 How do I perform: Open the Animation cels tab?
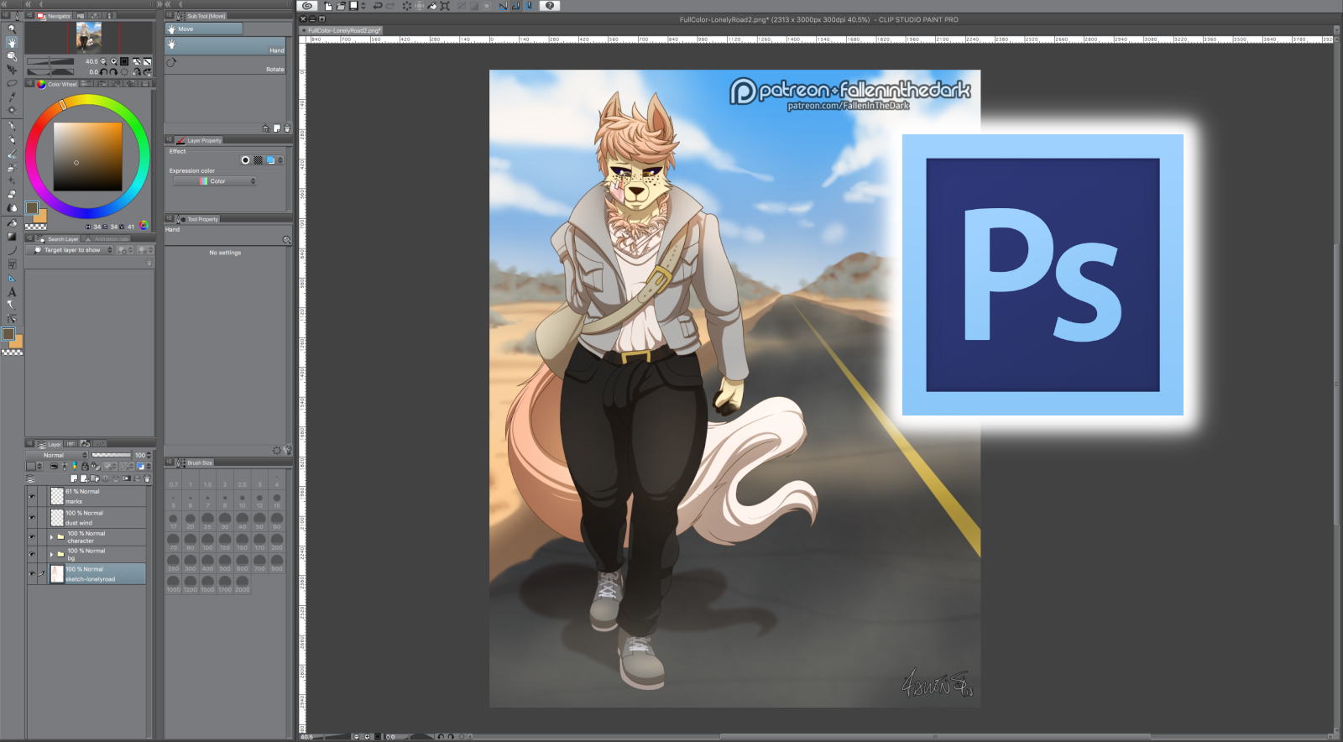pyautogui.click(x=107, y=239)
